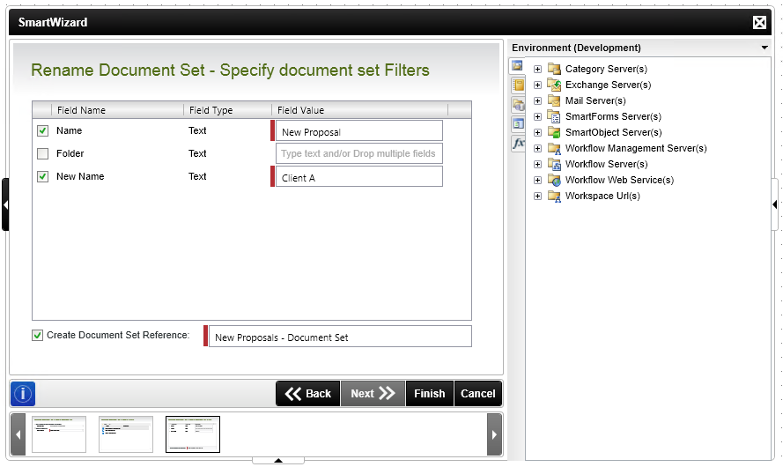Open the Environment (Development) dropdown arrow
The height and width of the screenshot is (467, 783).
[764, 48]
